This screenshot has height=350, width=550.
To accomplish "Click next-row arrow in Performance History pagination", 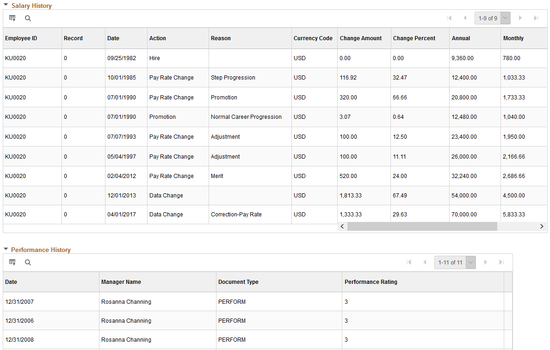I will (x=485, y=262).
